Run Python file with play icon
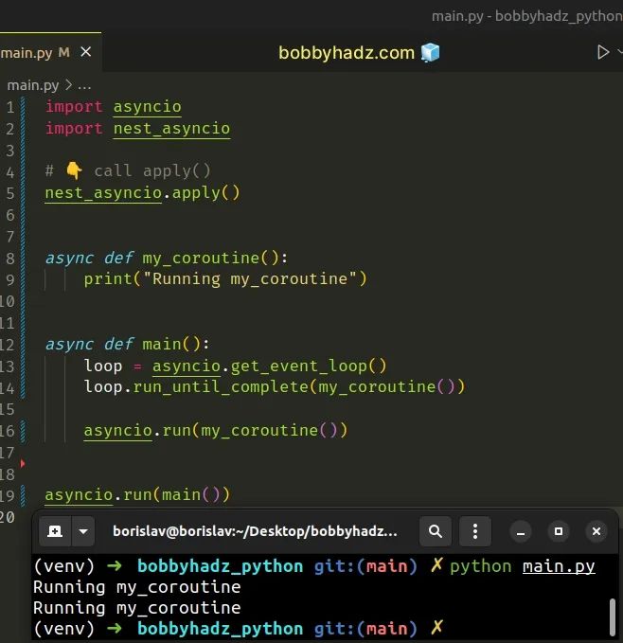The width and height of the screenshot is (623, 643). (602, 52)
